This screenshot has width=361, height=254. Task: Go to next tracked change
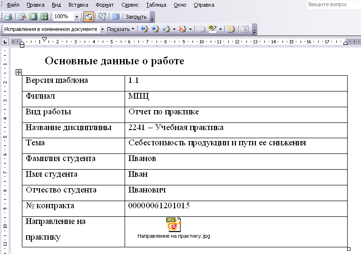pyautogui.click(x=156, y=29)
